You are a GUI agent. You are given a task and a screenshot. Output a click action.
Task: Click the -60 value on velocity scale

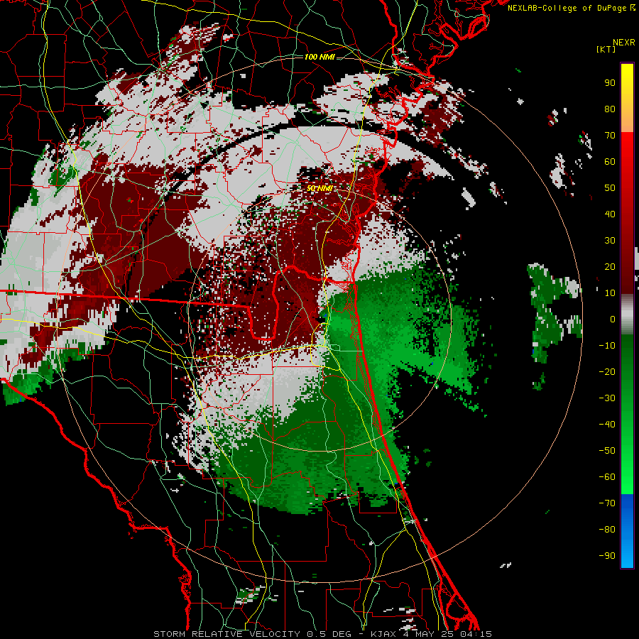(x=607, y=477)
